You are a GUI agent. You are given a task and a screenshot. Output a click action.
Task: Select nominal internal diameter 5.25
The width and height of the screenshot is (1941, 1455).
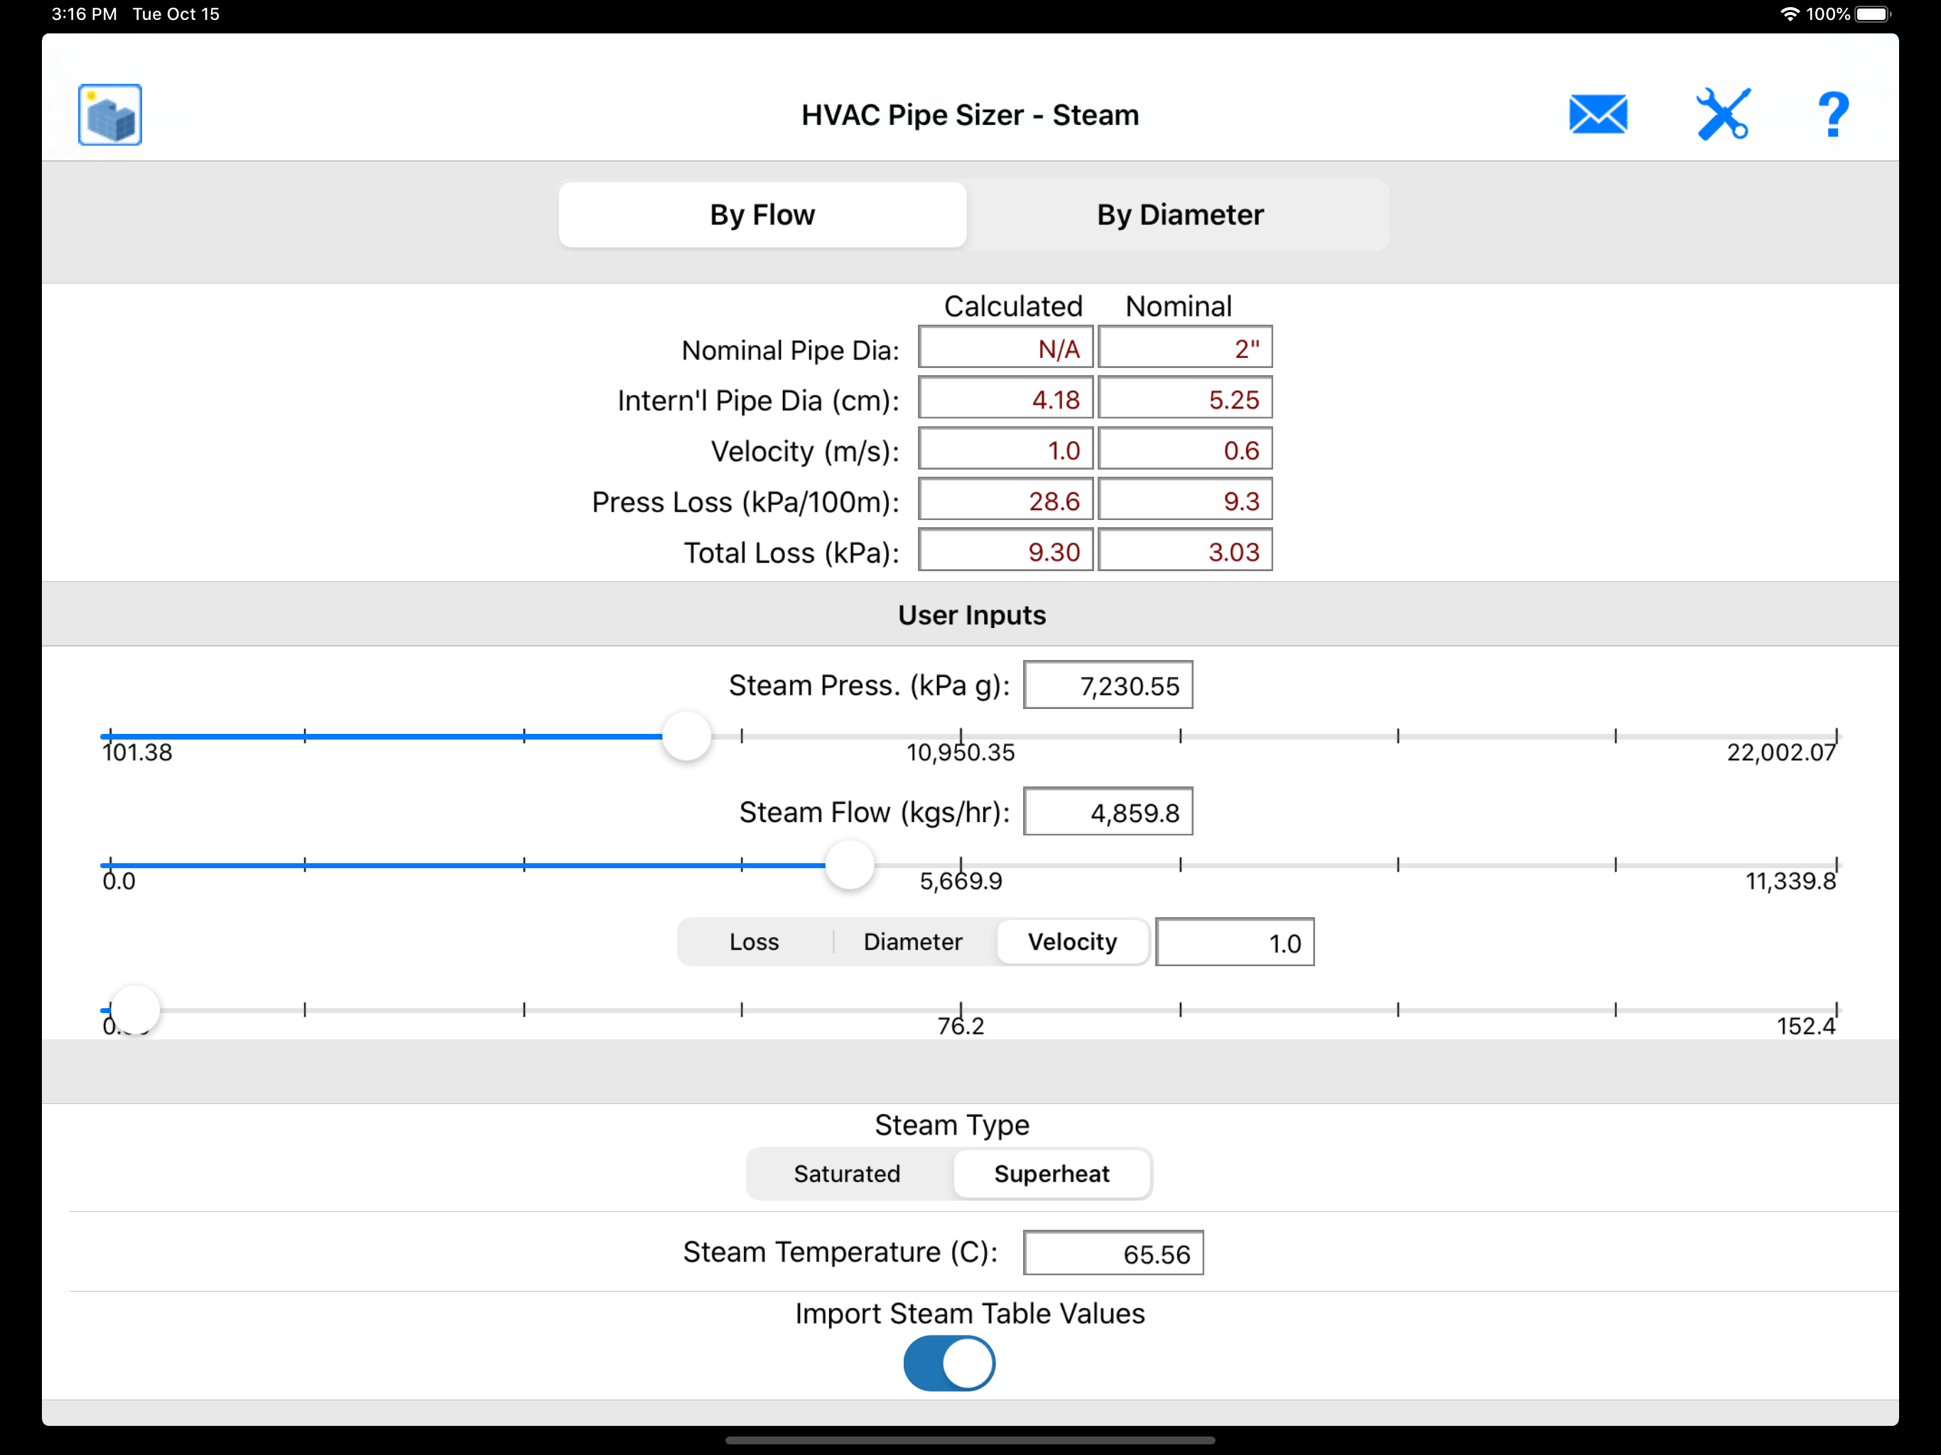[1184, 399]
